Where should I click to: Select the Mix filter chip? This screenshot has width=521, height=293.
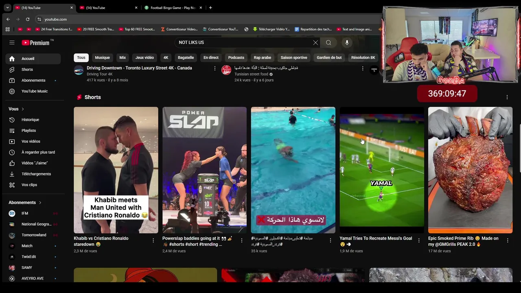click(x=123, y=58)
